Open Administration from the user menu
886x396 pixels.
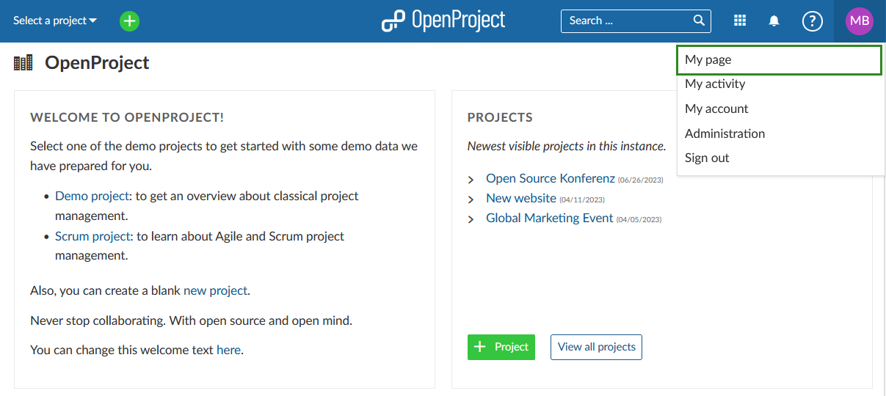point(725,133)
